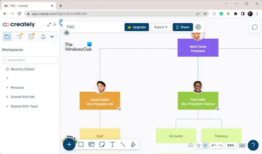Select the TWC - Creately tab
This screenshot has width=262, height=154.
click(x=29, y=6)
